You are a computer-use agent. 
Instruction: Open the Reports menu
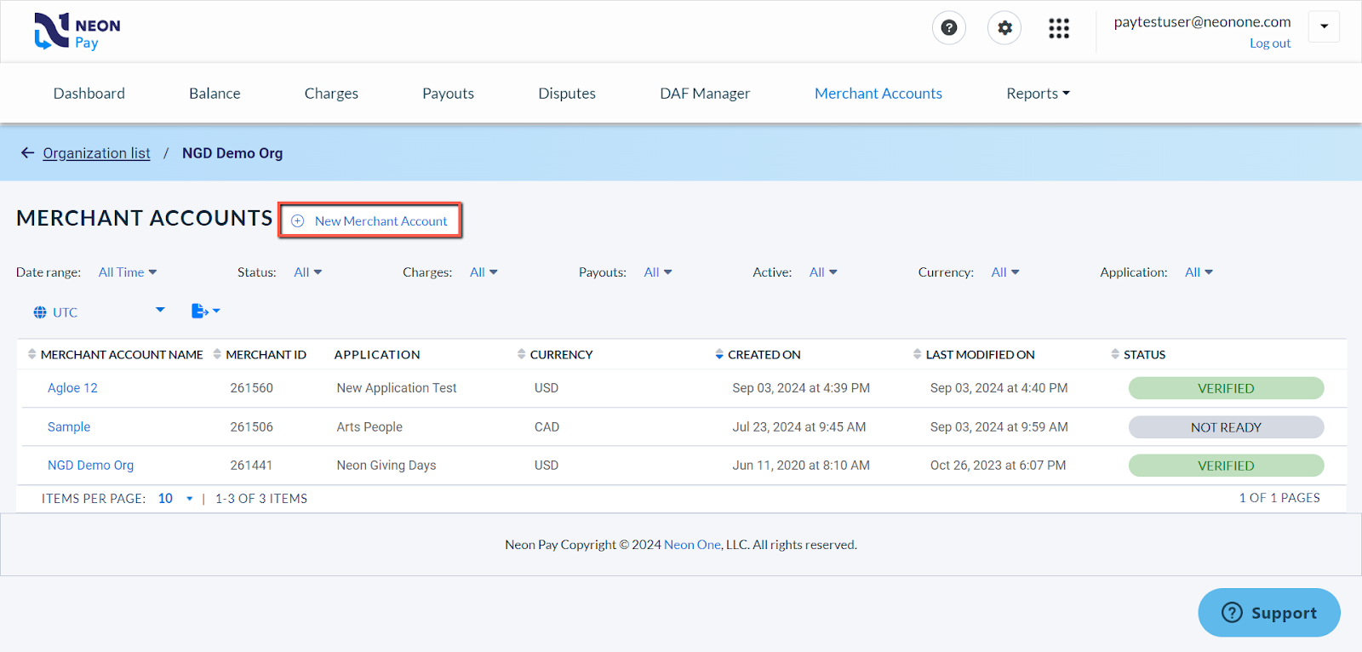1038,94
